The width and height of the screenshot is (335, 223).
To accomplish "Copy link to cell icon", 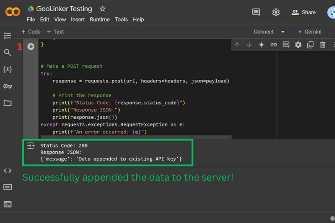I will pos(274,45).
